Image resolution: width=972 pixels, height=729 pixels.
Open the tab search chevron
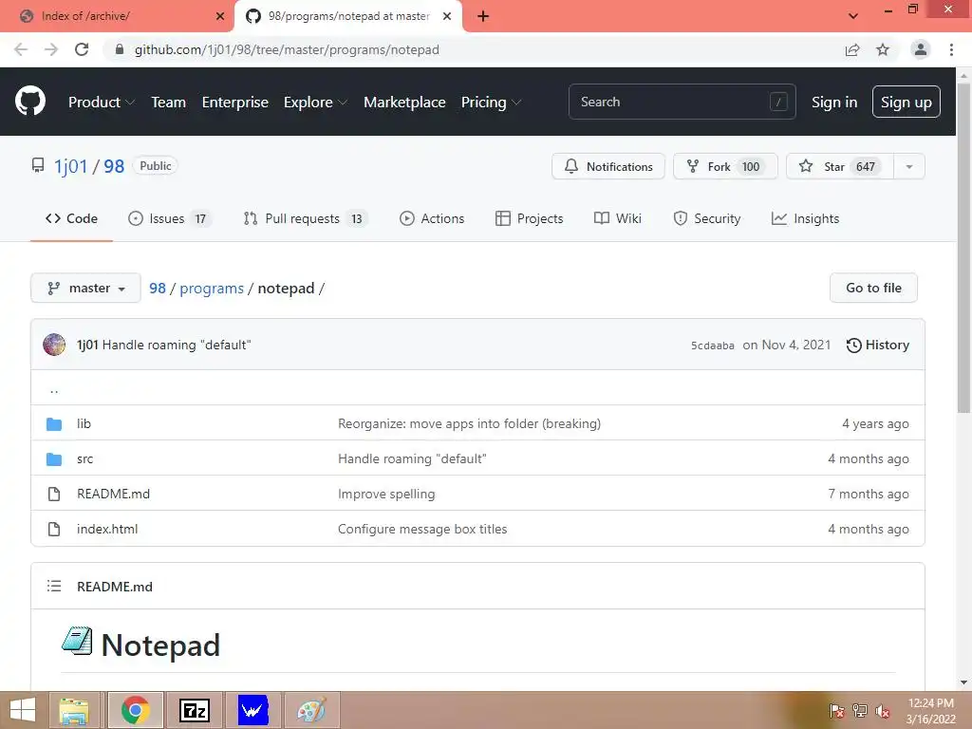[x=853, y=16]
